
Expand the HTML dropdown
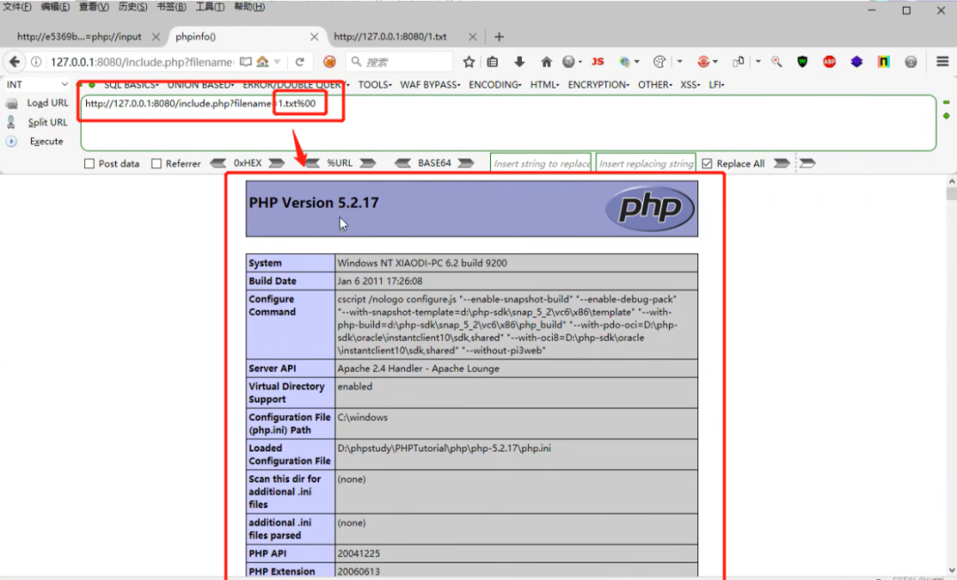[x=544, y=85]
